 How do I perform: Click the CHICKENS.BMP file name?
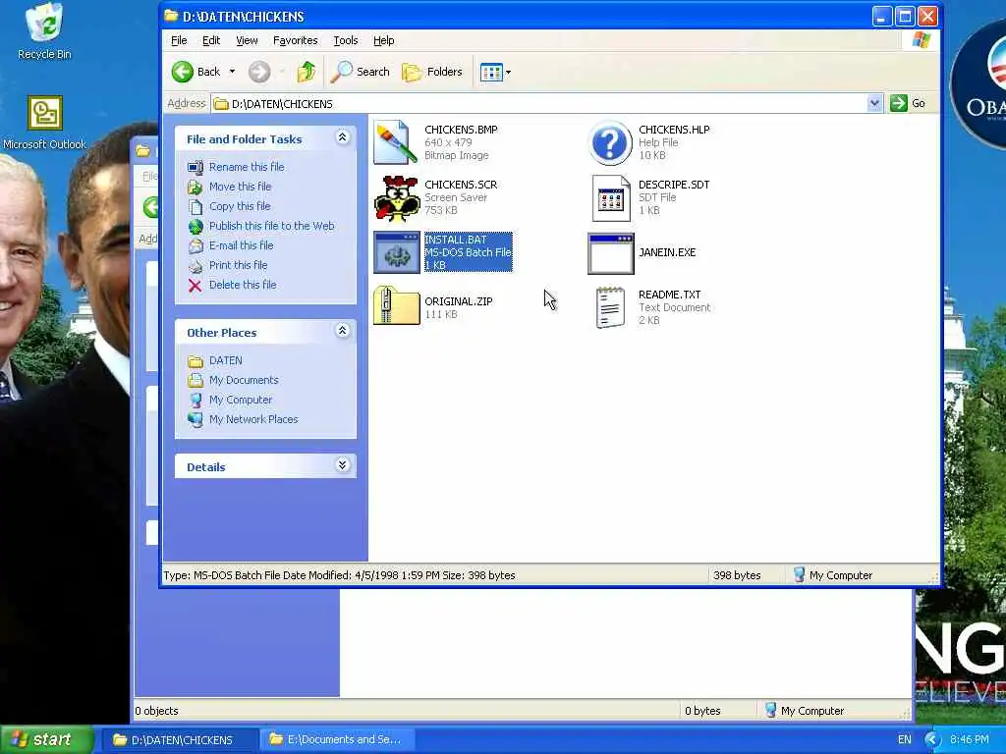(461, 130)
